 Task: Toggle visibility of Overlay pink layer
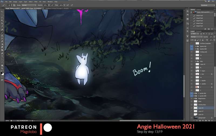click(192, 52)
